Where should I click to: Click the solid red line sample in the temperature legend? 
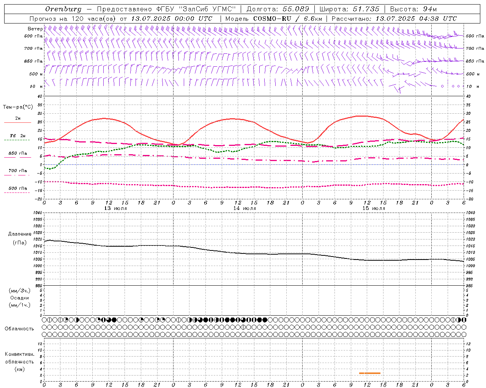coord(17,123)
